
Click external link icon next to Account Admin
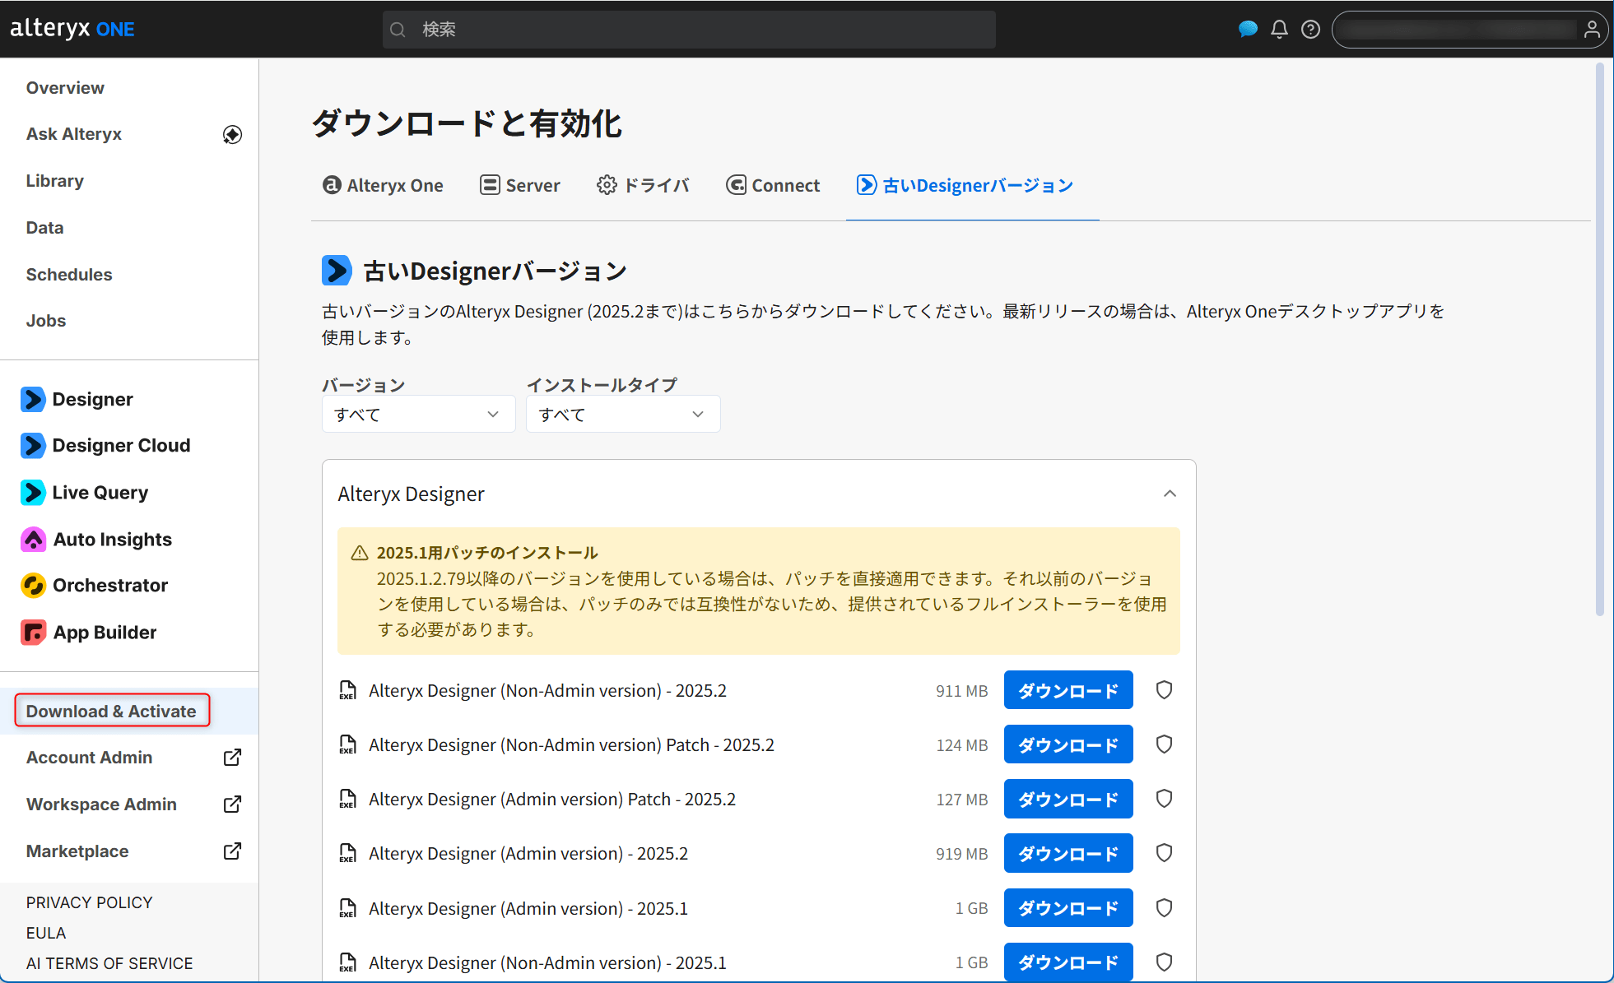coord(233,758)
